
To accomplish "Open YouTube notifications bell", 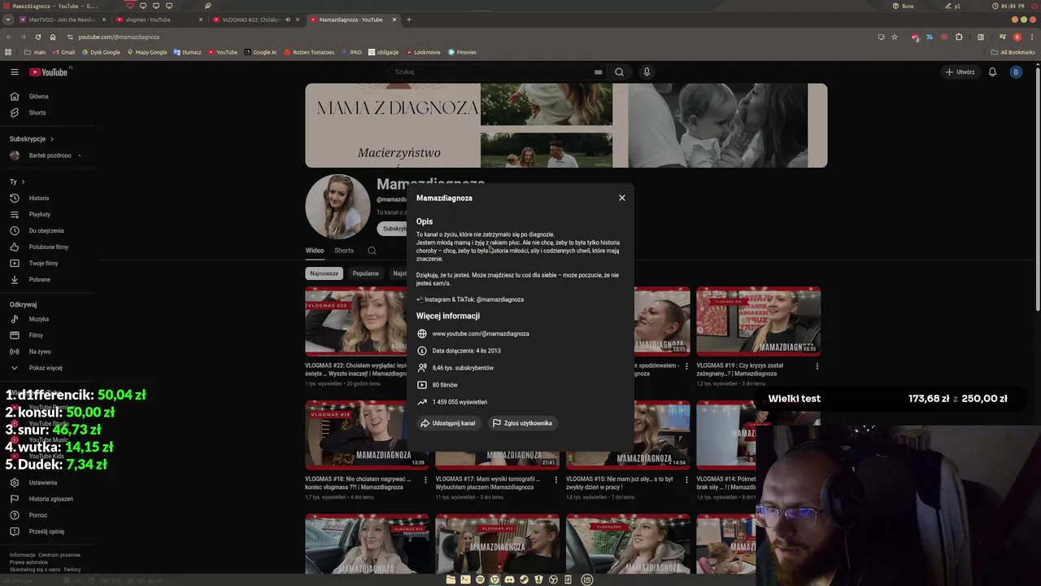I will [x=992, y=72].
